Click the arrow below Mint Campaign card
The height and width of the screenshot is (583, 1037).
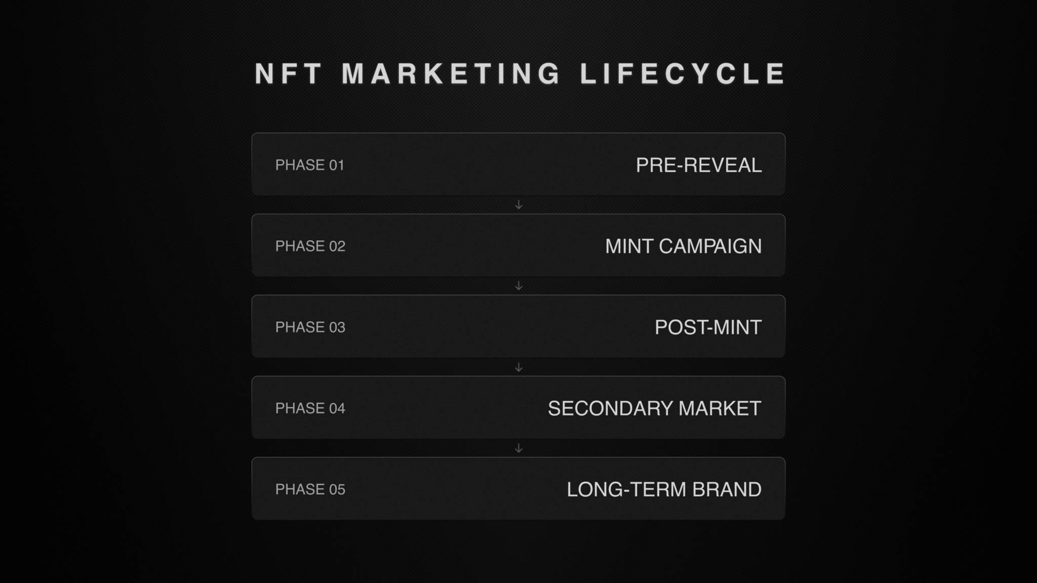518,286
